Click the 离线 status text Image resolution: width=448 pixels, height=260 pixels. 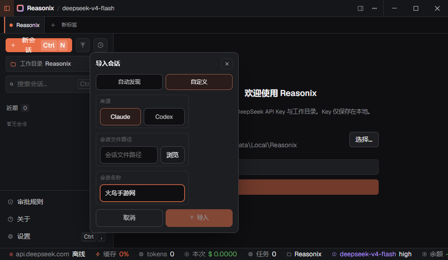[x=79, y=254]
